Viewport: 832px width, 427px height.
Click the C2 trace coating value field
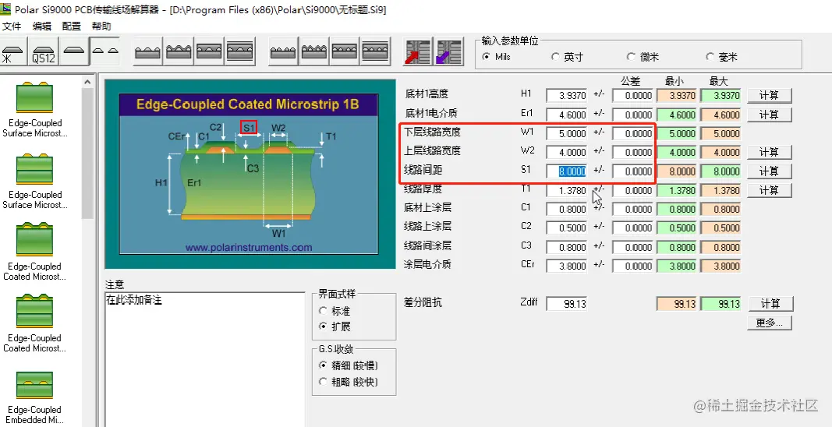click(567, 228)
